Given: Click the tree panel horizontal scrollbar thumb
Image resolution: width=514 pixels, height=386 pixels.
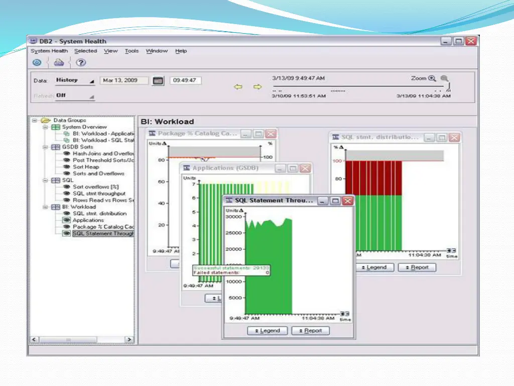Looking at the screenshot, I should pos(68,339).
